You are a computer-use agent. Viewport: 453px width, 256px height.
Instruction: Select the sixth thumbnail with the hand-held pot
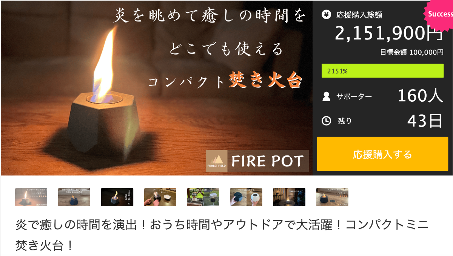tap(246, 197)
